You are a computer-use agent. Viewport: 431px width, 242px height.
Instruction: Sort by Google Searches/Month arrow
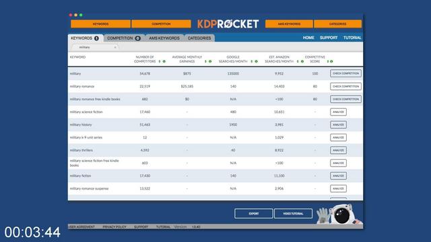click(x=251, y=61)
